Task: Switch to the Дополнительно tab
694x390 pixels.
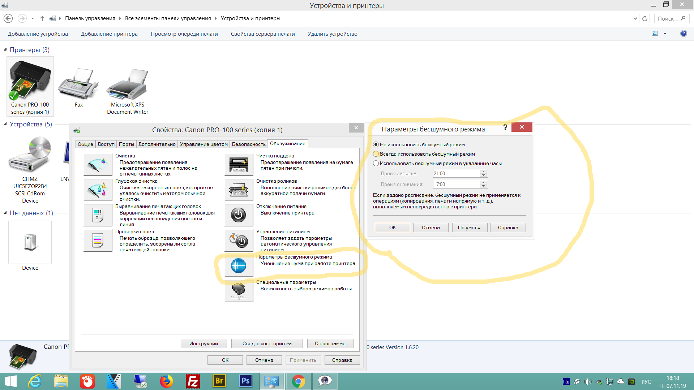Action: [x=157, y=144]
